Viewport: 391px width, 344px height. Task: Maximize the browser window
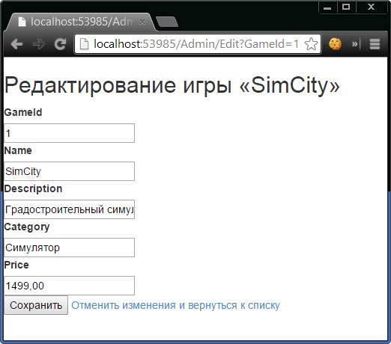click(x=346, y=7)
